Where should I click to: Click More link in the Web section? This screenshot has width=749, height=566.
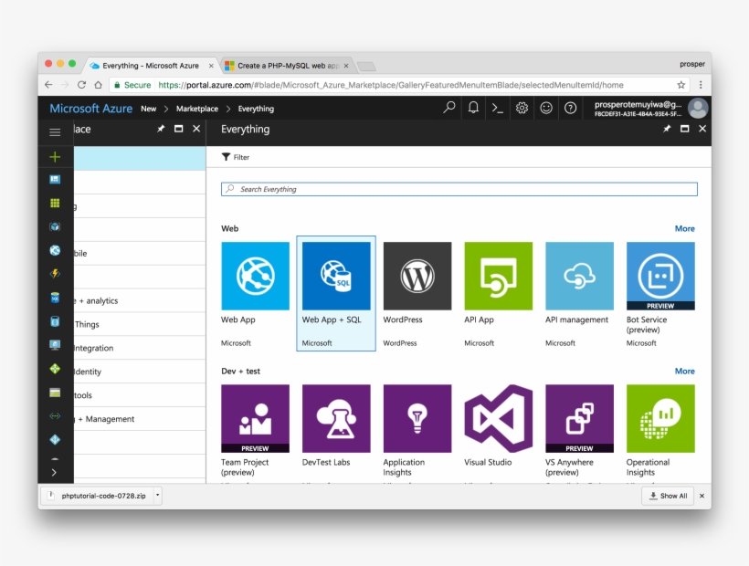(x=684, y=228)
